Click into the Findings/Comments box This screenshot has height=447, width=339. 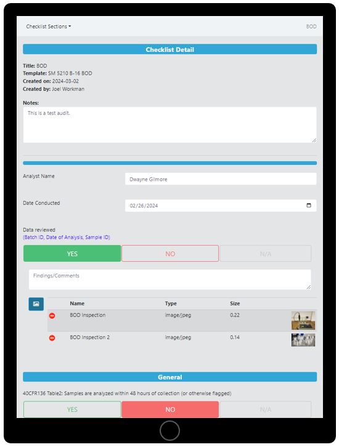click(x=169, y=280)
